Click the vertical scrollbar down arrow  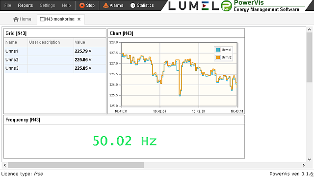click(310, 159)
